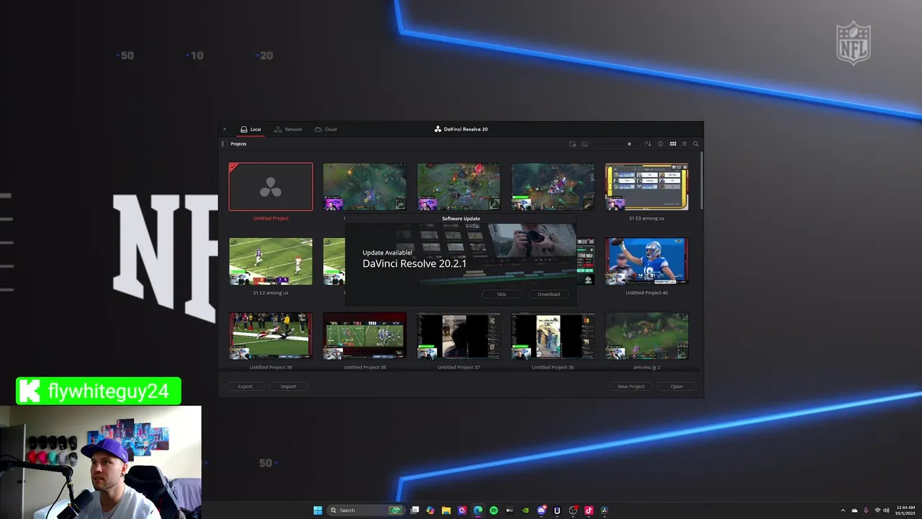Switch to thumbnail grid view
Image resolution: width=922 pixels, height=519 pixels.
673,144
